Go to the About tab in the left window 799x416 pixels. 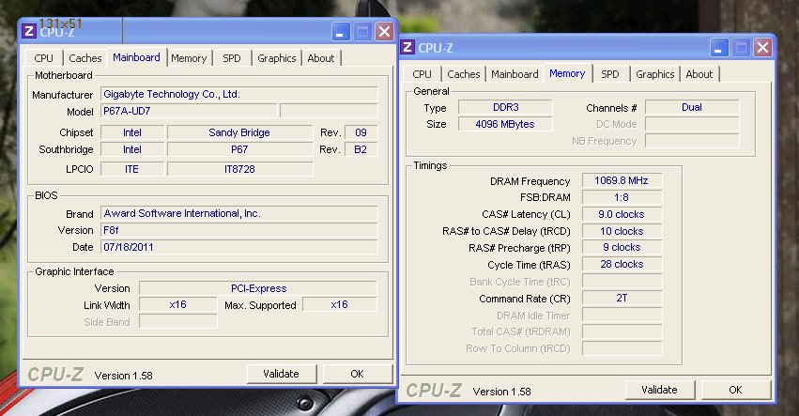pos(321,58)
